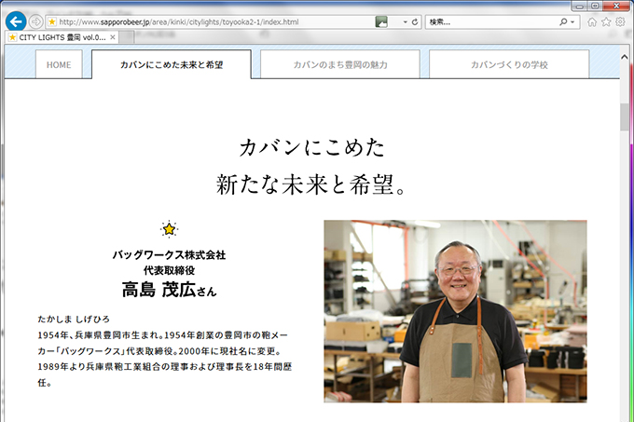This screenshot has width=634, height=422.
Task: Click the line starting 1989年より兵庫県鞄工業組合
Action: [x=165, y=367]
